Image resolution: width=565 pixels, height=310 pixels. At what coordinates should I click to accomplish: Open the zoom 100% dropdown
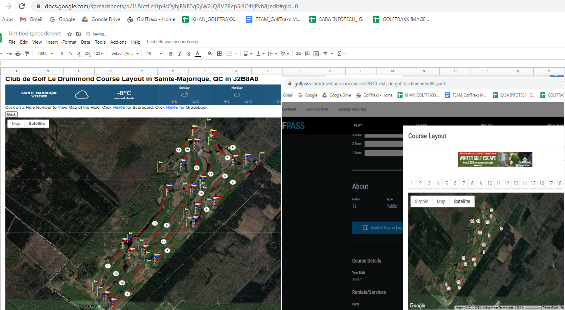tap(45, 54)
